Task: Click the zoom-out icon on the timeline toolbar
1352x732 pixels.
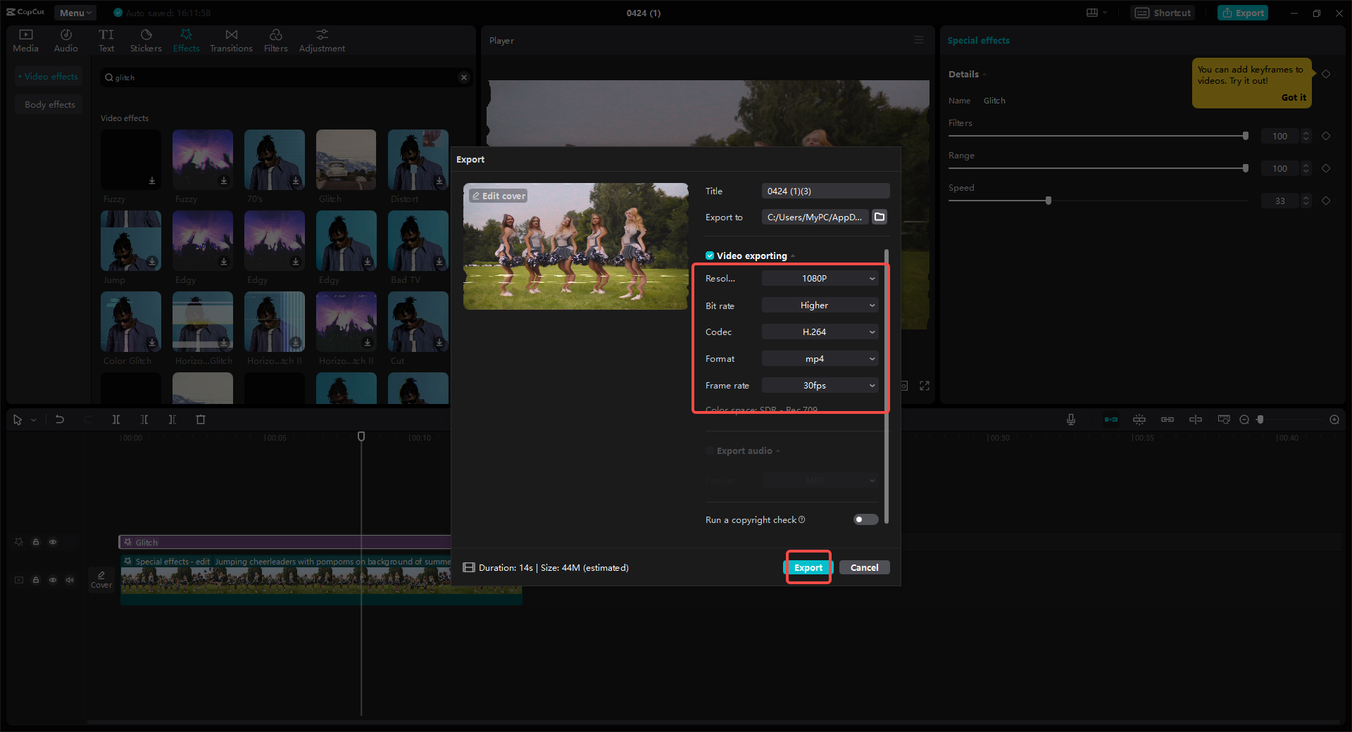Action: click(x=1244, y=419)
